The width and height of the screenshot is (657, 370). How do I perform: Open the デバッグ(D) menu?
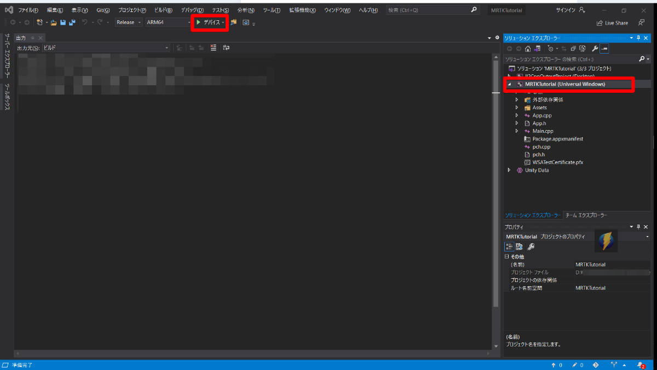click(192, 10)
